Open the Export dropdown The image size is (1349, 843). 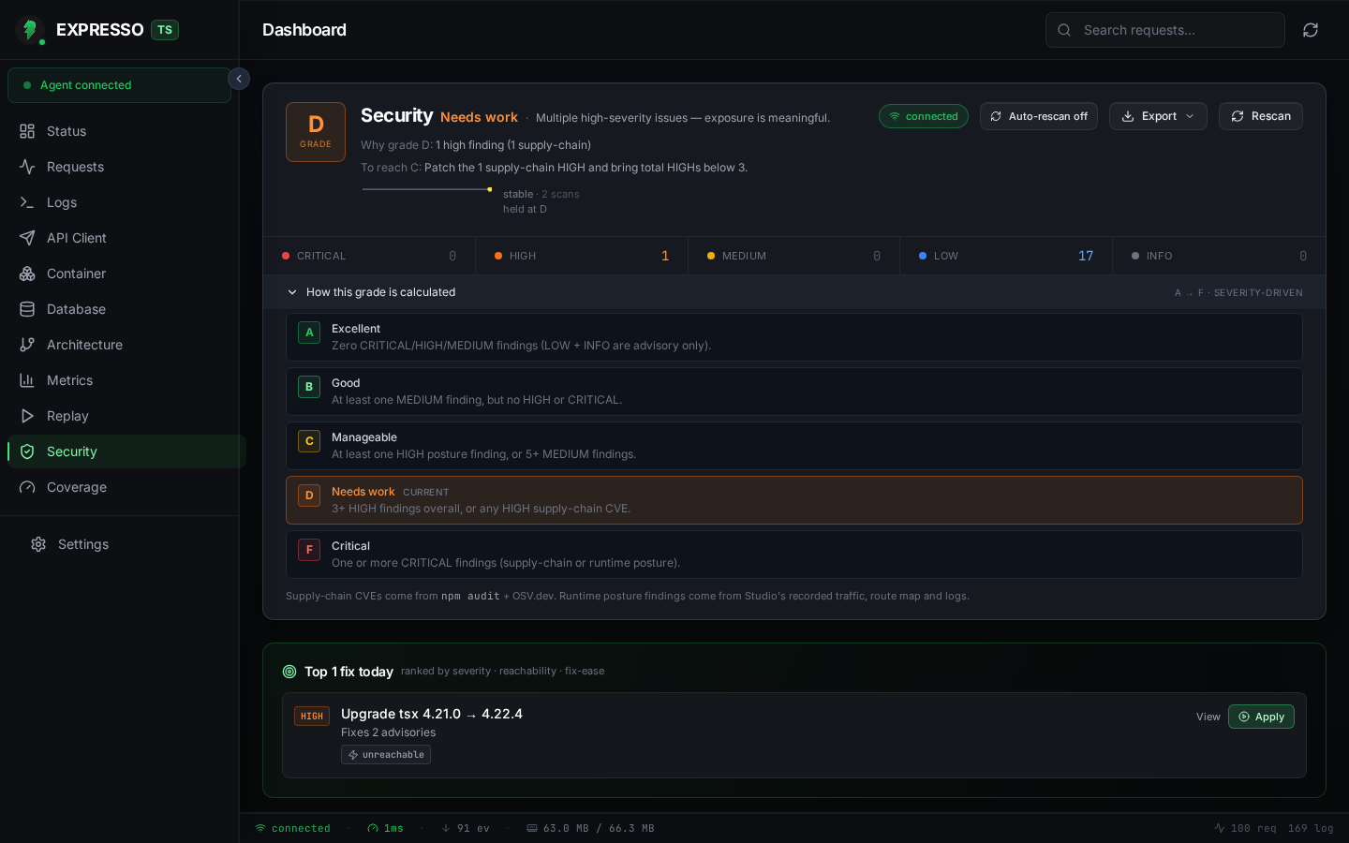(x=1158, y=116)
